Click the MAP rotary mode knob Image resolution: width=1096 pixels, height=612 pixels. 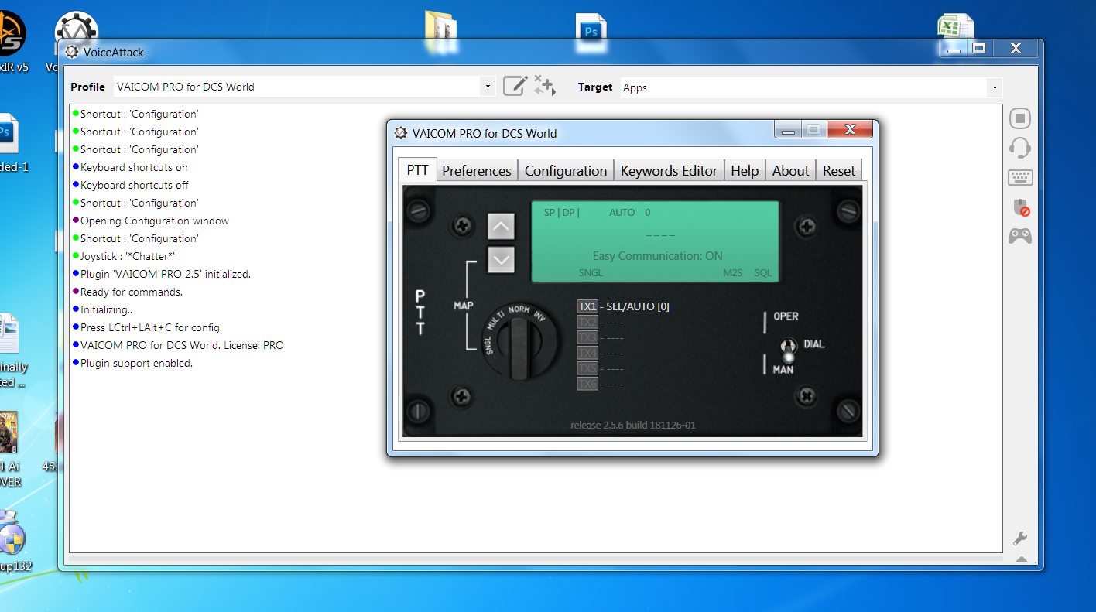click(520, 343)
